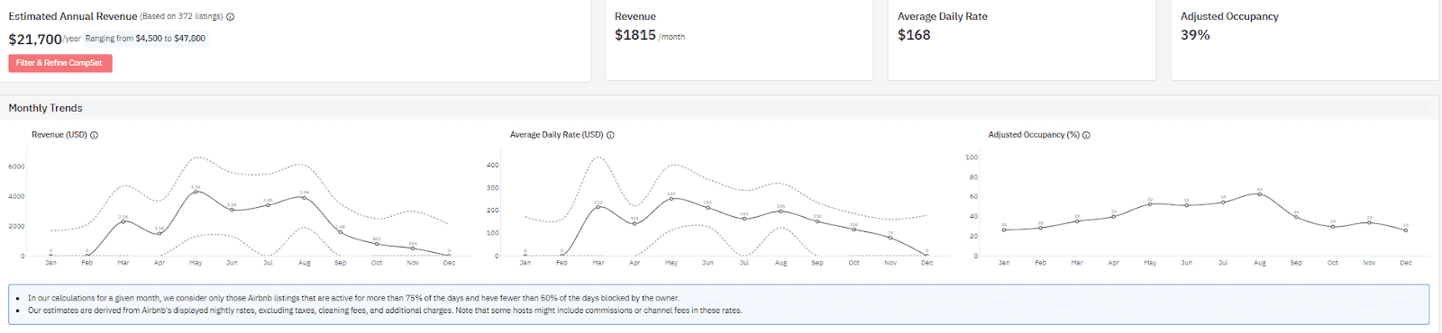Select the Aug point on Average Daily Rate chart
Viewport: 1442px width, 333px height.
780,211
